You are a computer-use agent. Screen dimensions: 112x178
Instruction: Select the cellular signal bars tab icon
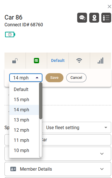[x=100, y=60]
